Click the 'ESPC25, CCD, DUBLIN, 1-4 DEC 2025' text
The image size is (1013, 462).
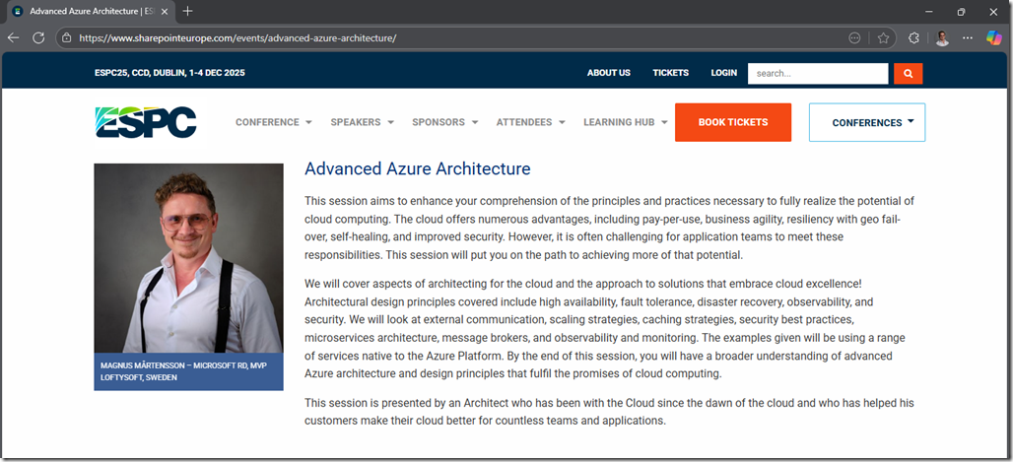pyautogui.click(x=169, y=73)
